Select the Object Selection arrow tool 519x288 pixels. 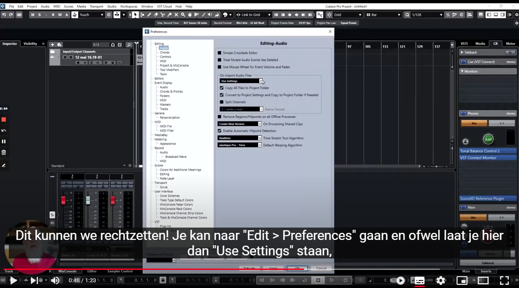click(135, 15)
